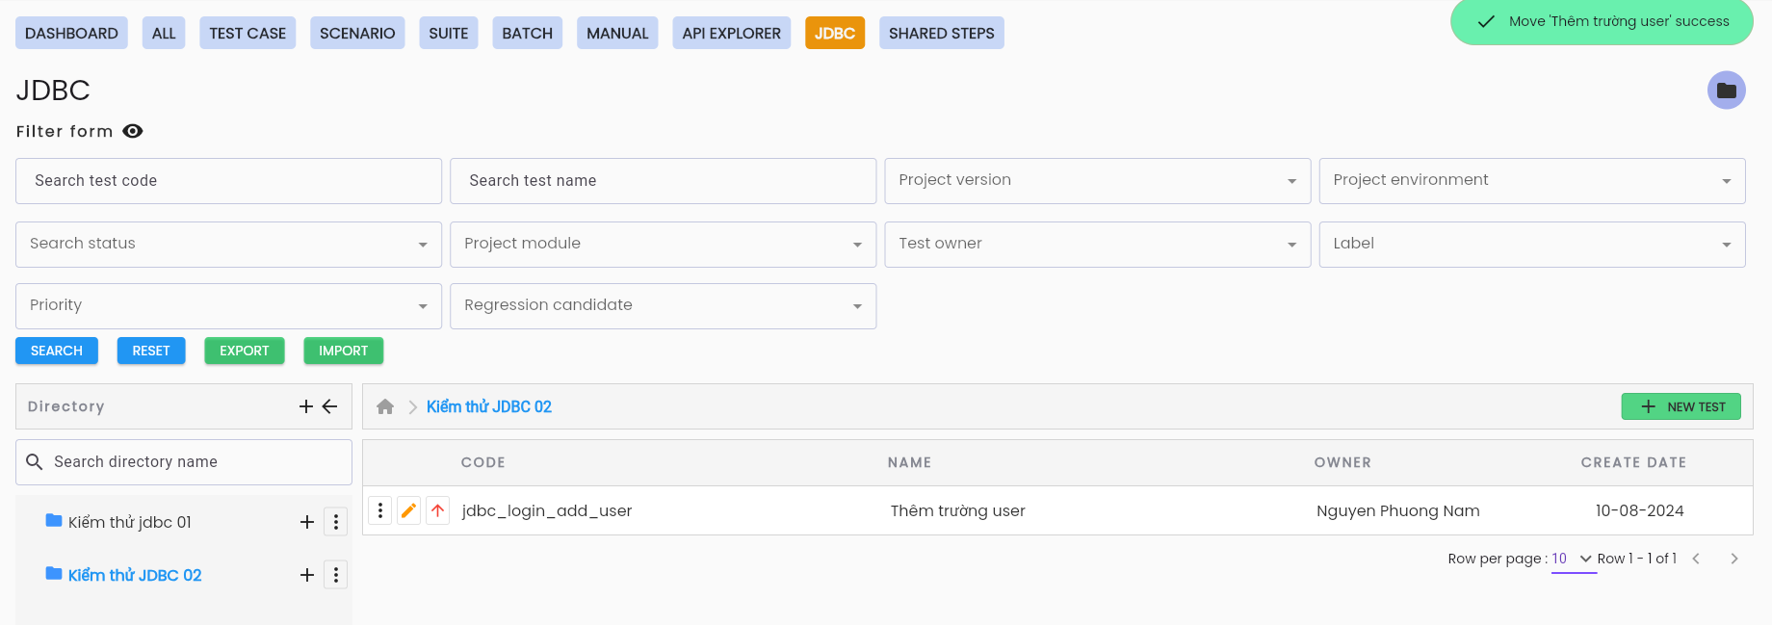Viewport: 1772px width, 625px height.
Task: Click the EXPORT button
Action: pyautogui.click(x=245, y=351)
